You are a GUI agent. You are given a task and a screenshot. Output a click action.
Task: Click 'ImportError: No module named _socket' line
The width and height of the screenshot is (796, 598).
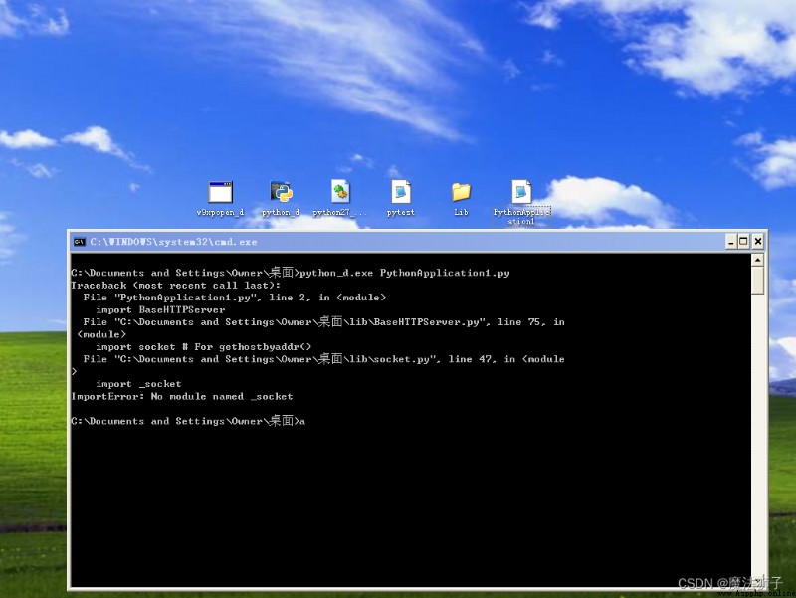point(182,396)
